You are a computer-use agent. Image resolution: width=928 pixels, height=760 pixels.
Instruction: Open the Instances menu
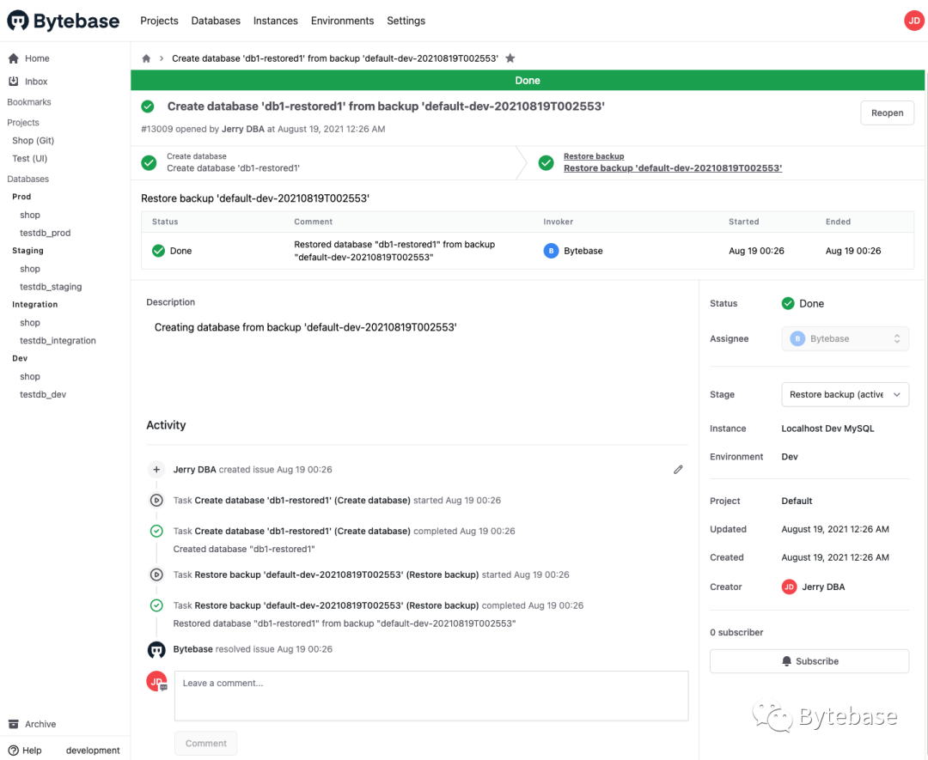tap(276, 21)
